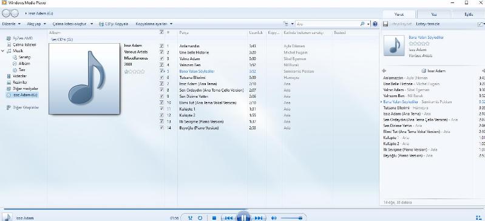
Task: Open the Kopyalama ayarları dropdown
Action: 154,24
